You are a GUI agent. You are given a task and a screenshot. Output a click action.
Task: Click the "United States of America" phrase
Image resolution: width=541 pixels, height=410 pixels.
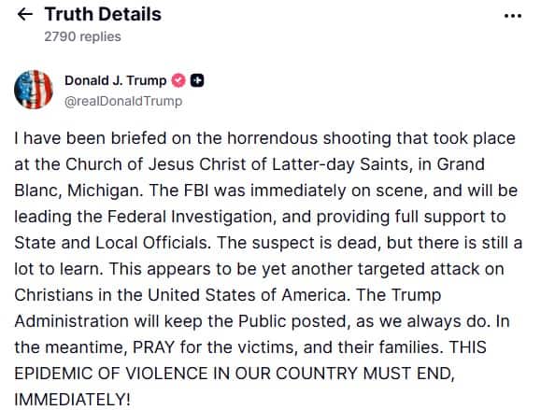247,295
